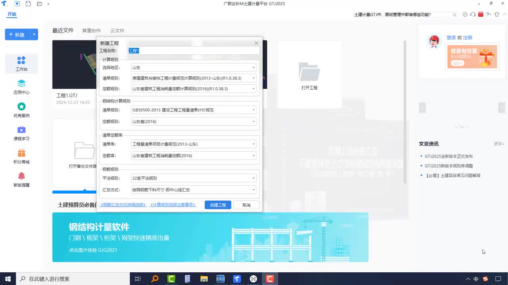
Task: Click the main area vertical scrollbar
Action: pos(405,111)
